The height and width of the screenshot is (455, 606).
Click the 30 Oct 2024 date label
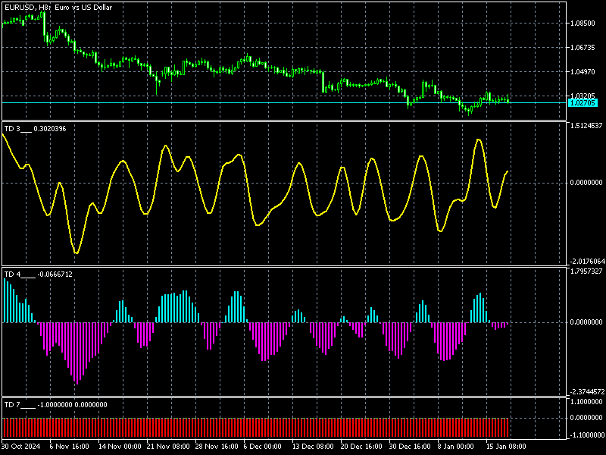tap(21, 447)
